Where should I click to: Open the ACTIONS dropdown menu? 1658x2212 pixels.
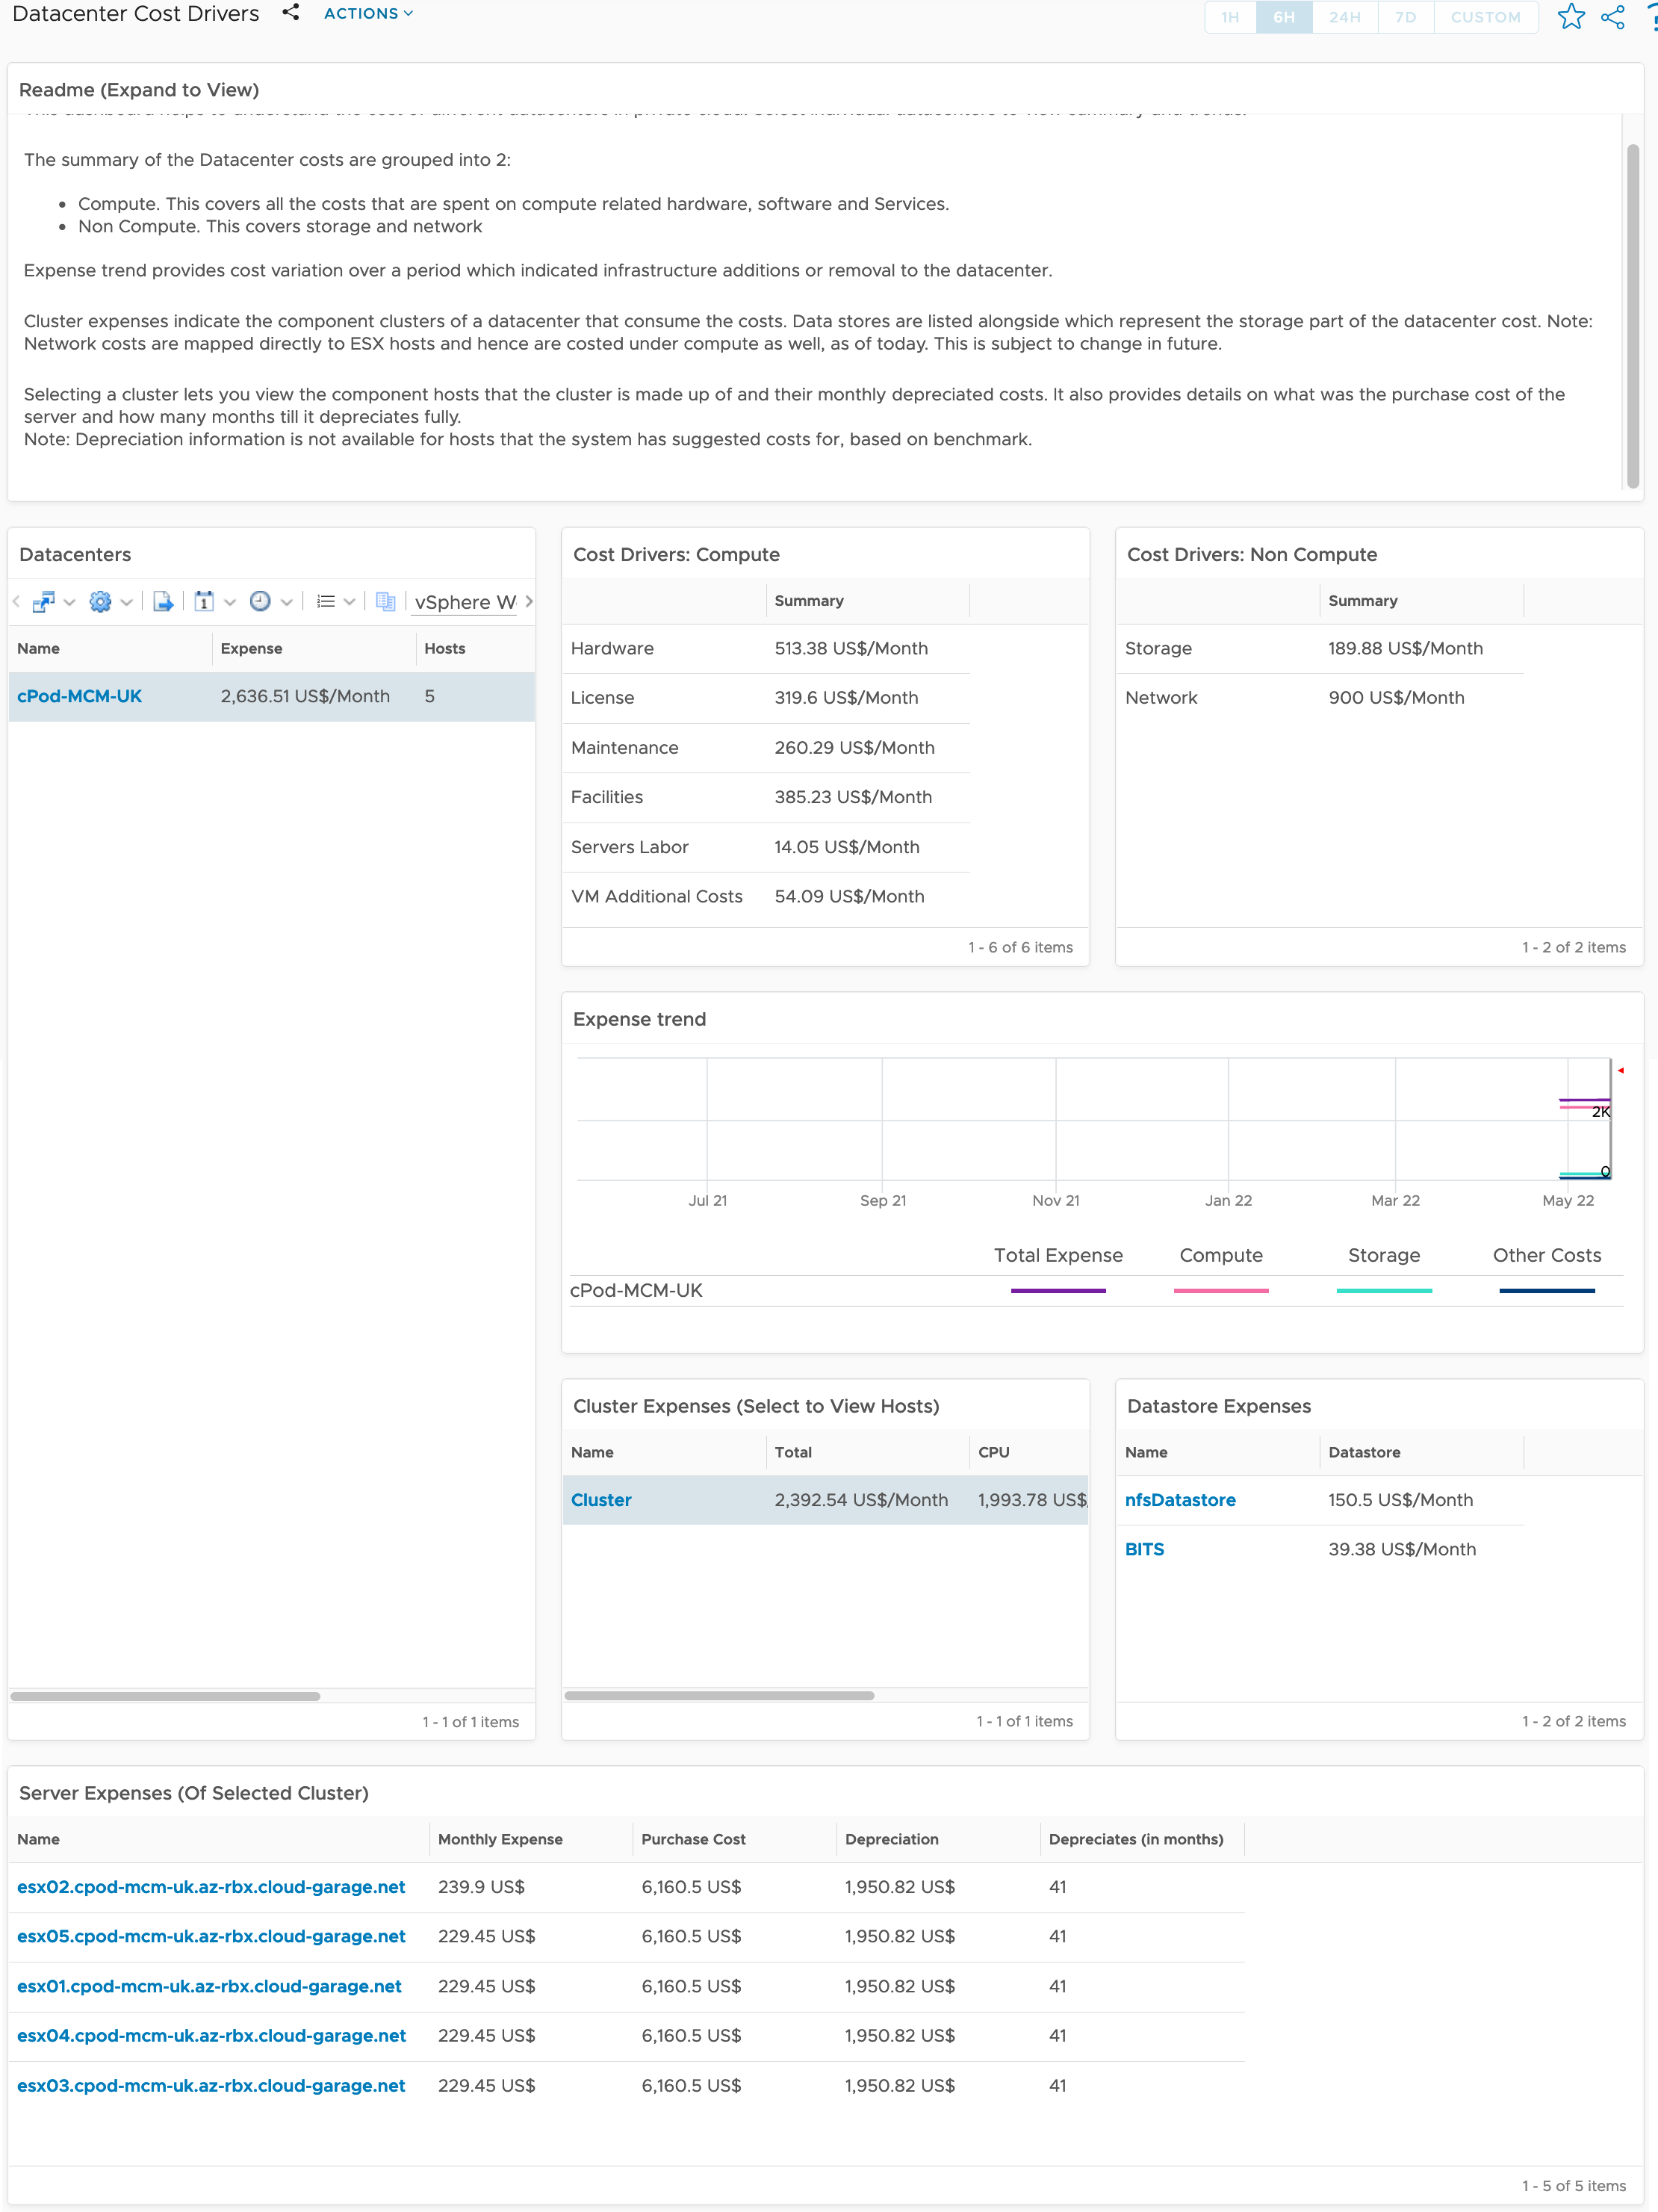368,13
